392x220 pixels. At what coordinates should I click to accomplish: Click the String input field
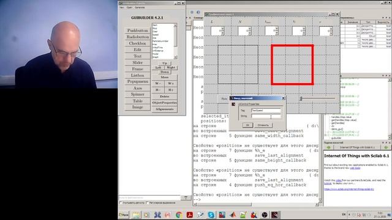pyautogui.click(x=266, y=116)
